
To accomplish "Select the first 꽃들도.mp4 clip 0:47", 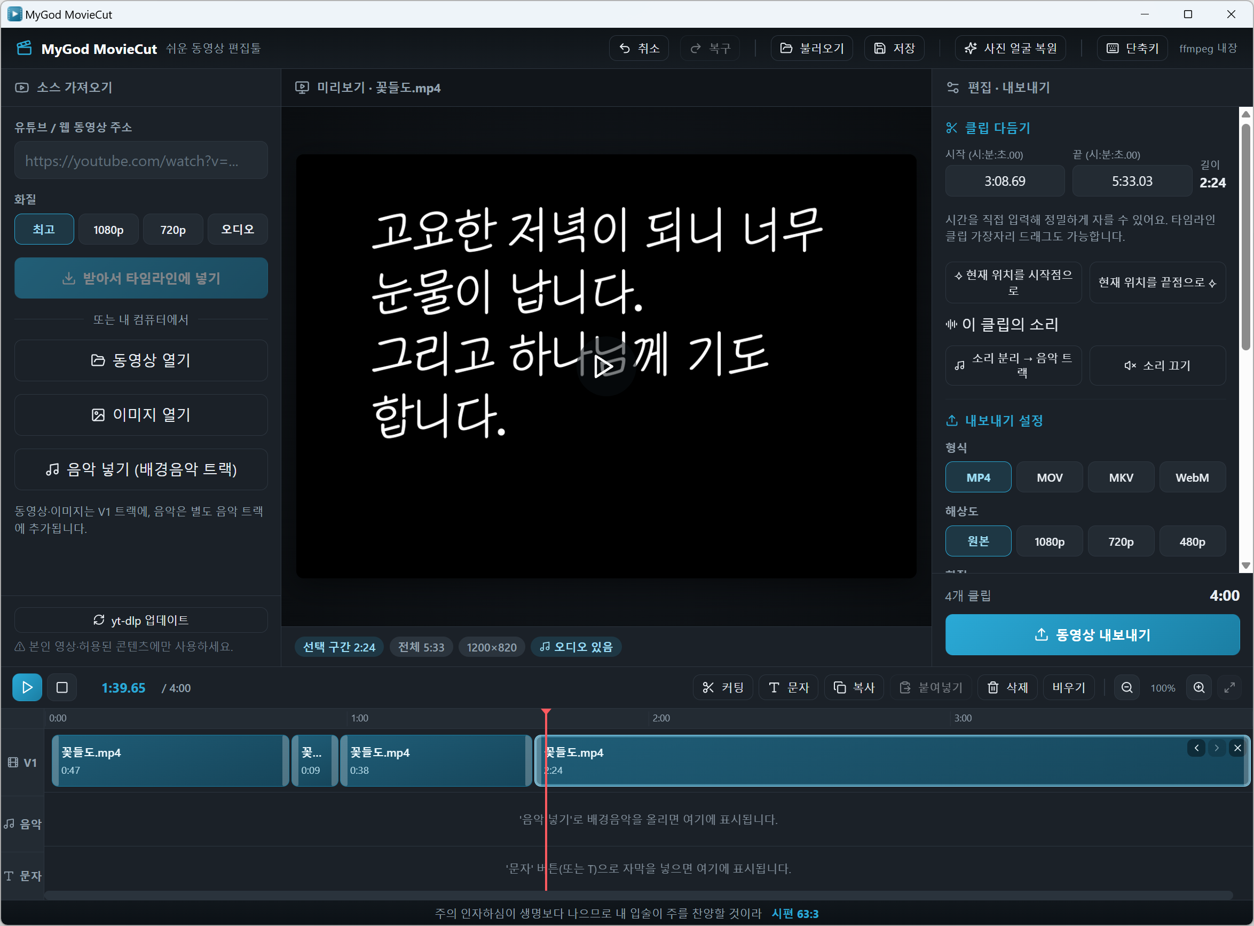I will click(170, 760).
